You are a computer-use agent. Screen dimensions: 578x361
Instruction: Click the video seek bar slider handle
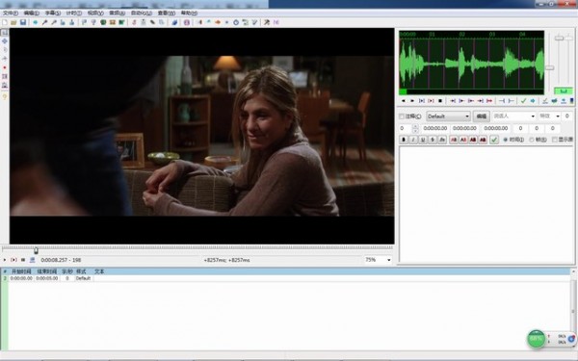(x=36, y=251)
